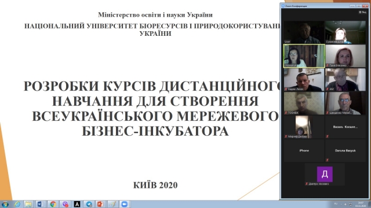Image resolution: width=371 pixels, height=208 pixels.
Task: Click the 'КИЇВ 2020' slide text
Action: (155, 185)
